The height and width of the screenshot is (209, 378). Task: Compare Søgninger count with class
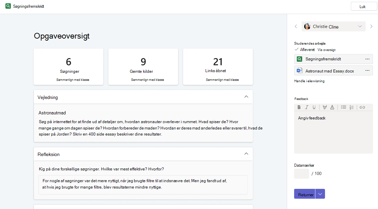click(73, 80)
